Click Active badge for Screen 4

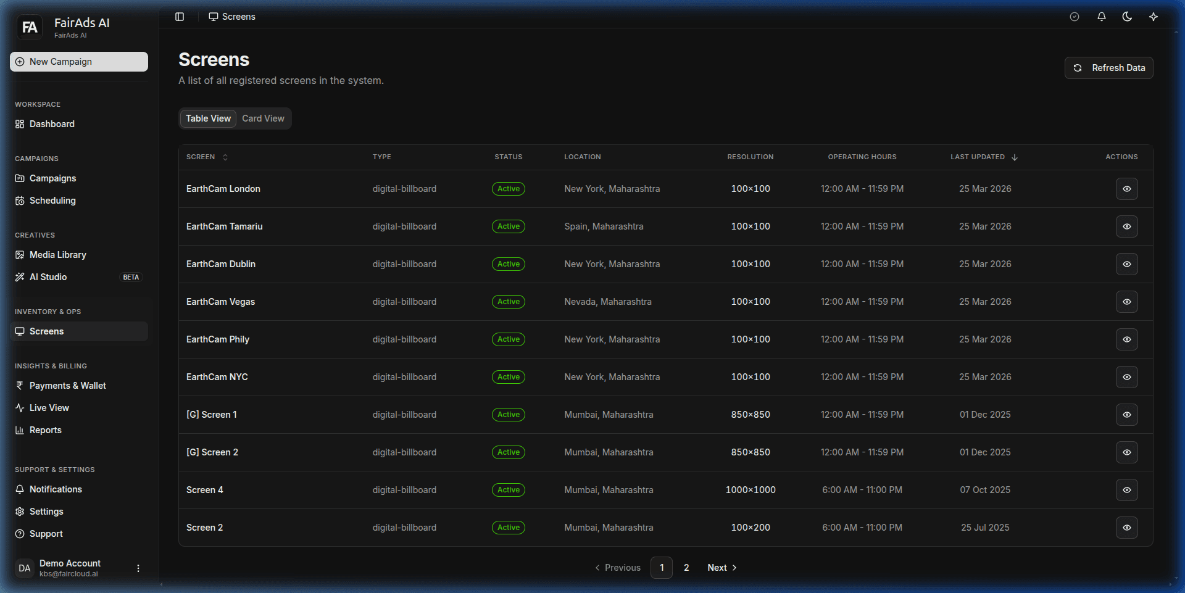click(509, 490)
